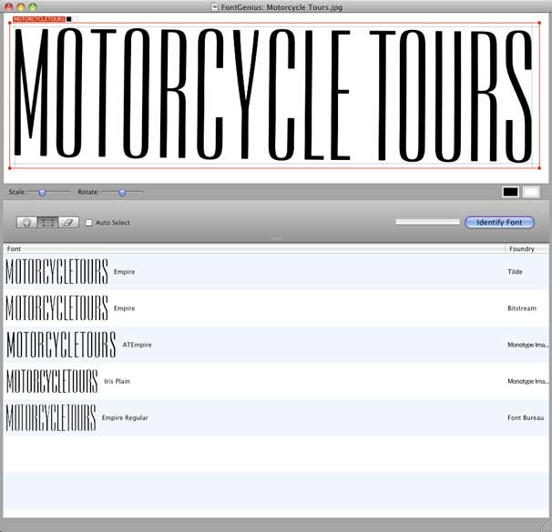Select the Empire font row from Bitstream
The image size is (552, 532).
pyautogui.click(x=276, y=308)
